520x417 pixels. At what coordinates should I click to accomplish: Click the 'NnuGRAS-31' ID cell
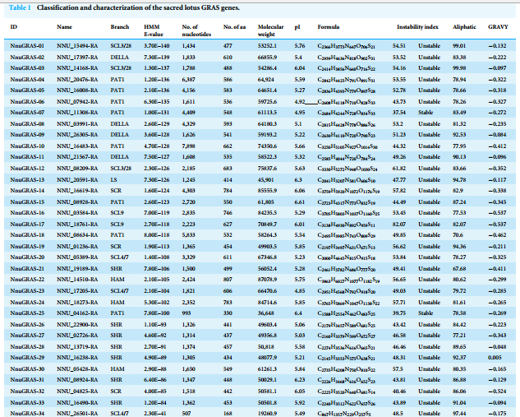(27, 380)
